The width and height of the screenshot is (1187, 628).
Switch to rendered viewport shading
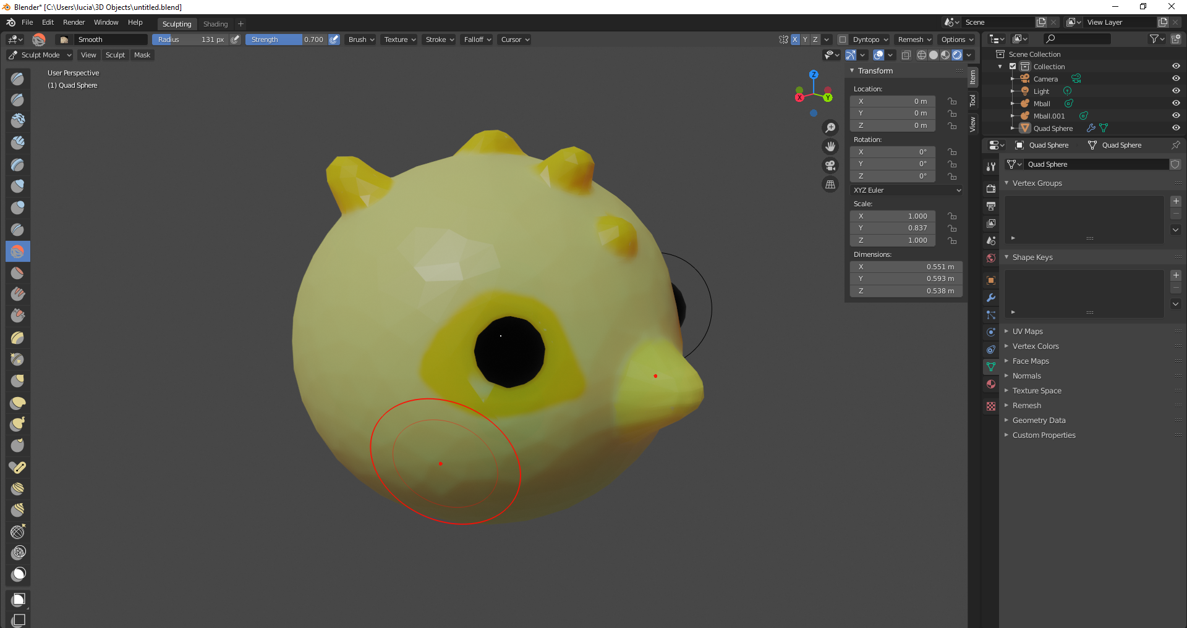point(957,55)
